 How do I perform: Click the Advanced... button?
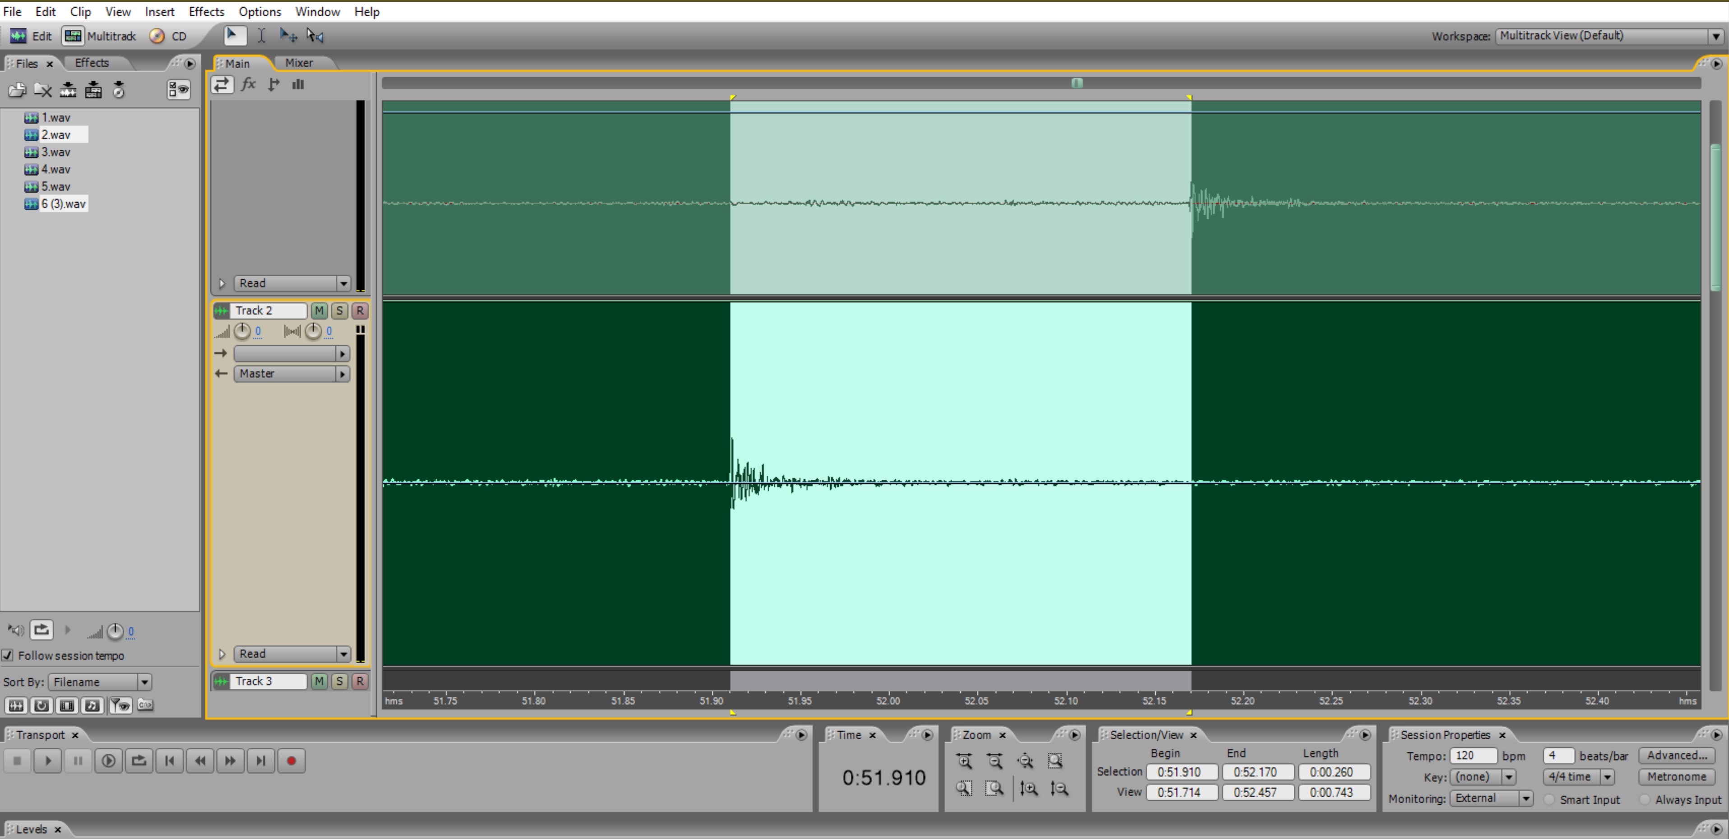(1676, 755)
